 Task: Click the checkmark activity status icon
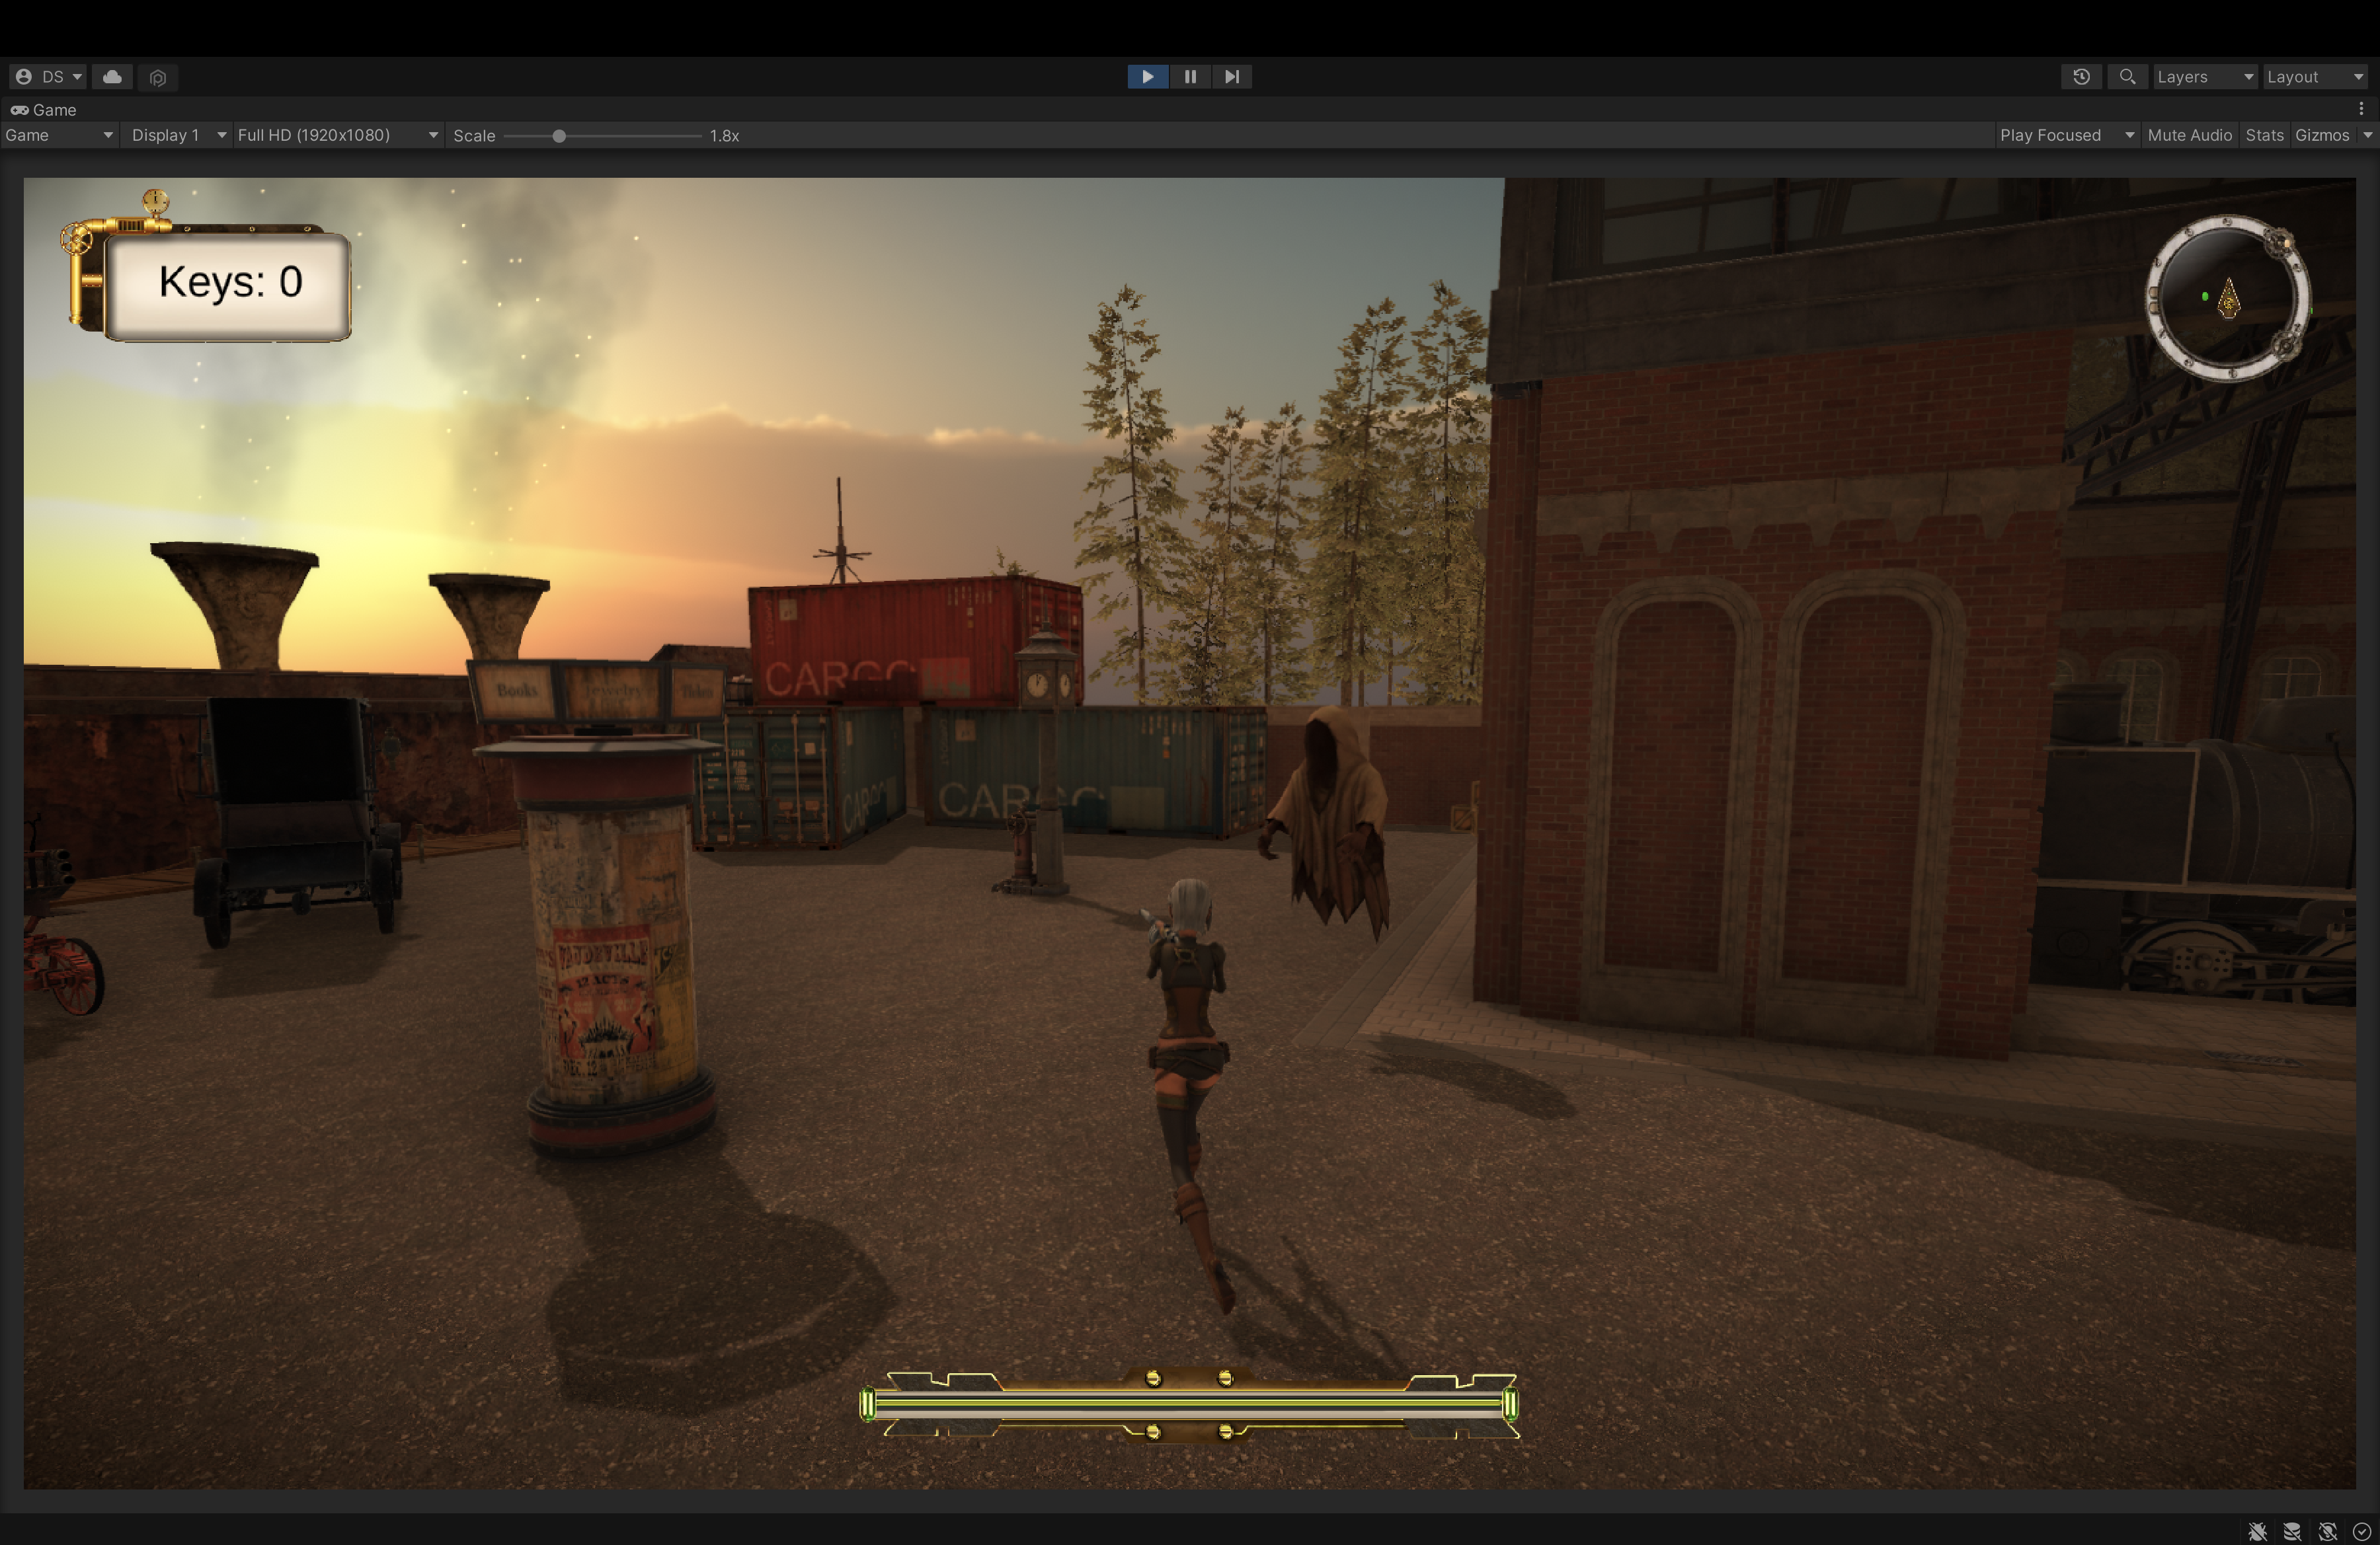coord(2361,1531)
